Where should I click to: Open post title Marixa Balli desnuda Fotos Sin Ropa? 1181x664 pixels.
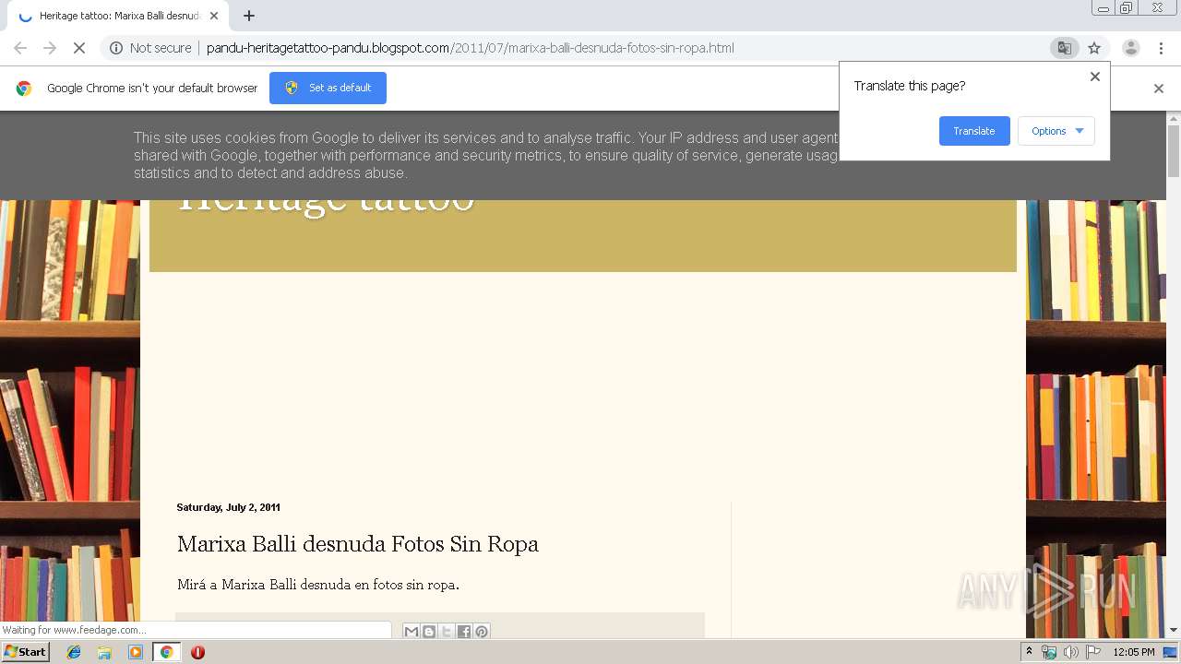(x=358, y=544)
